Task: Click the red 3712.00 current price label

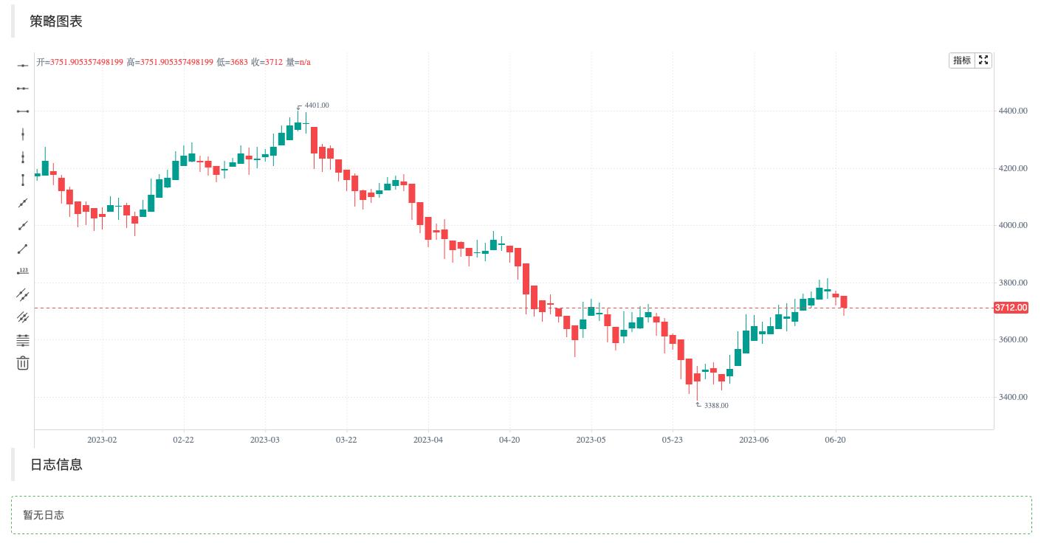Action: pos(1011,308)
